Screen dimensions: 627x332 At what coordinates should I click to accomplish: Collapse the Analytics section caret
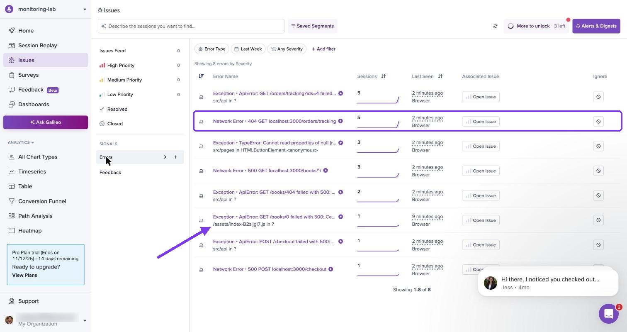(33, 142)
